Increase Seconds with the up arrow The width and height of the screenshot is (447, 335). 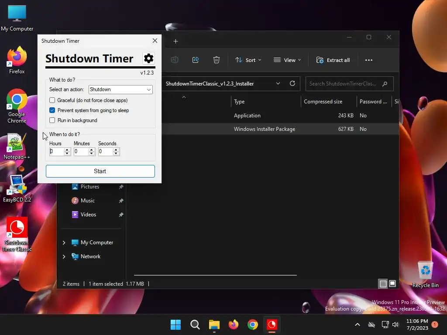[x=116, y=150]
